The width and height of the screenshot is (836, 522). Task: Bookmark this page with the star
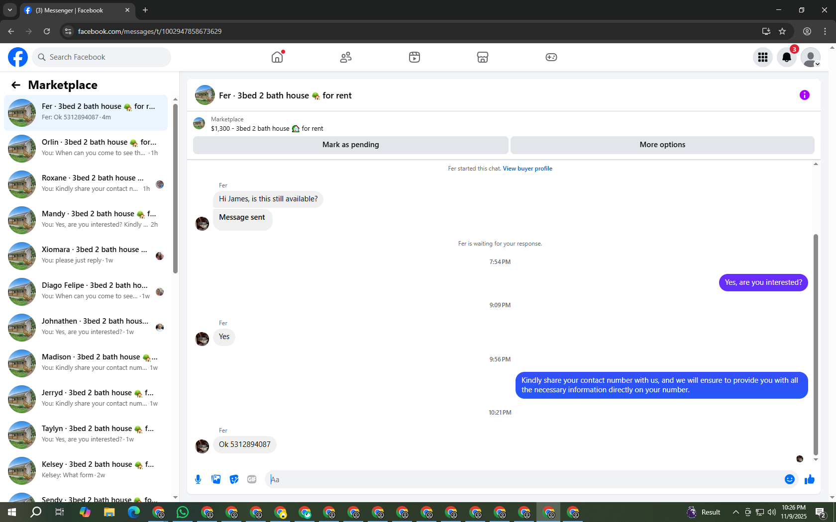tap(782, 31)
